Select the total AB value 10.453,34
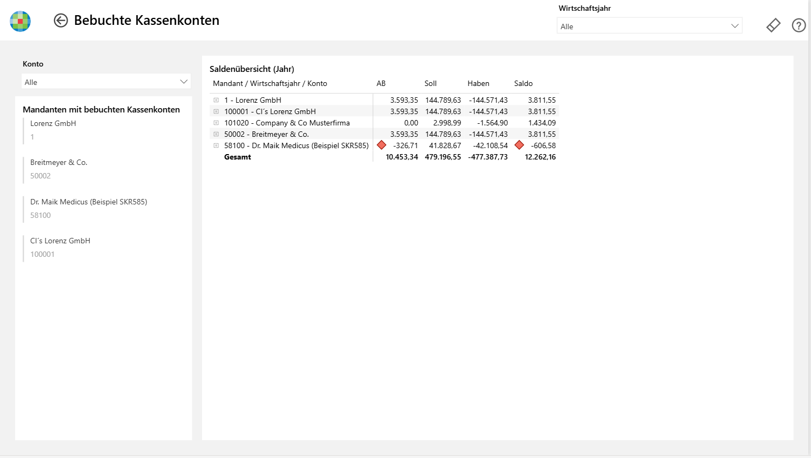 click(x=402, y=157)
